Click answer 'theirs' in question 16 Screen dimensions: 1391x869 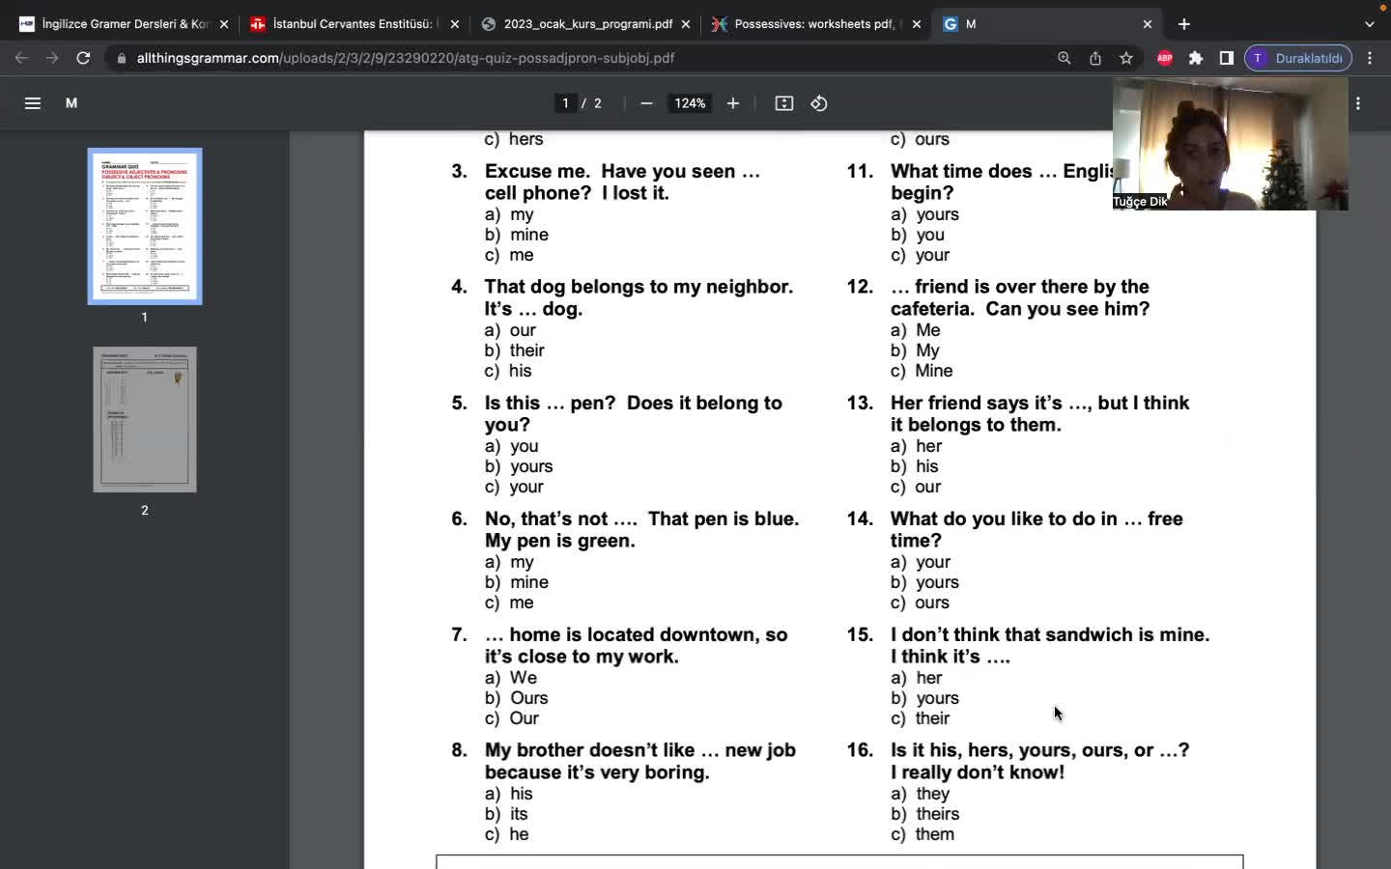pos(937,814)
